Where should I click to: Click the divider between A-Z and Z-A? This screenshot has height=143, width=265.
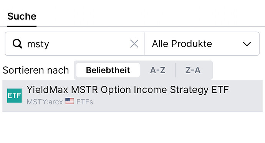pos(176,70)
